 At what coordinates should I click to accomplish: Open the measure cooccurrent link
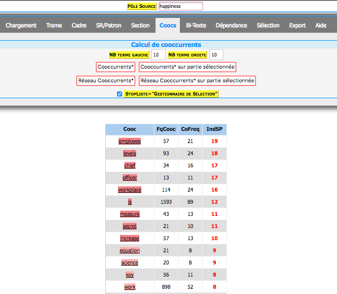click(130, 214)
